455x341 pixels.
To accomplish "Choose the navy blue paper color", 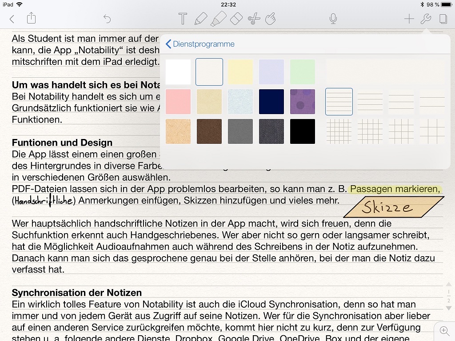I will coord(271,102).
